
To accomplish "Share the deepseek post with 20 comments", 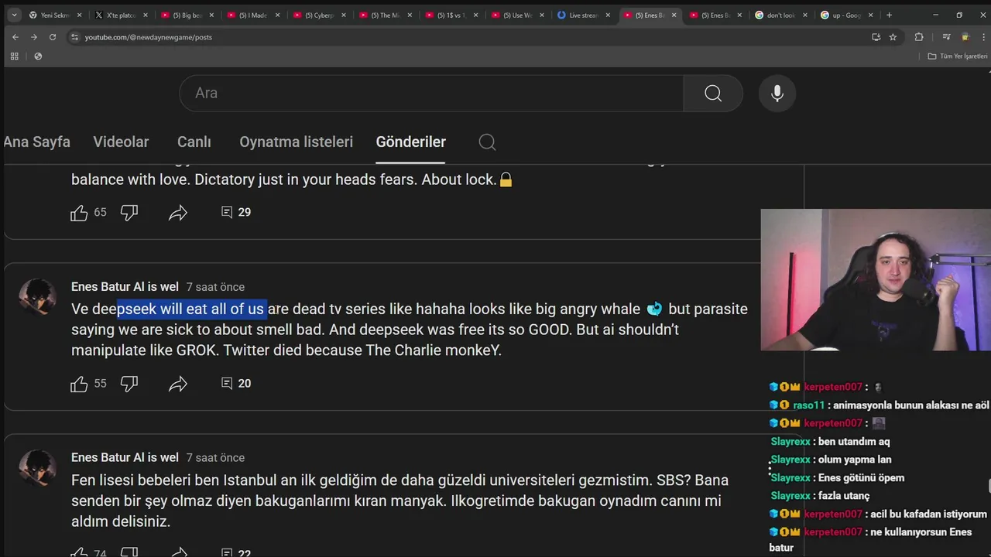I will tap(178, 384).
